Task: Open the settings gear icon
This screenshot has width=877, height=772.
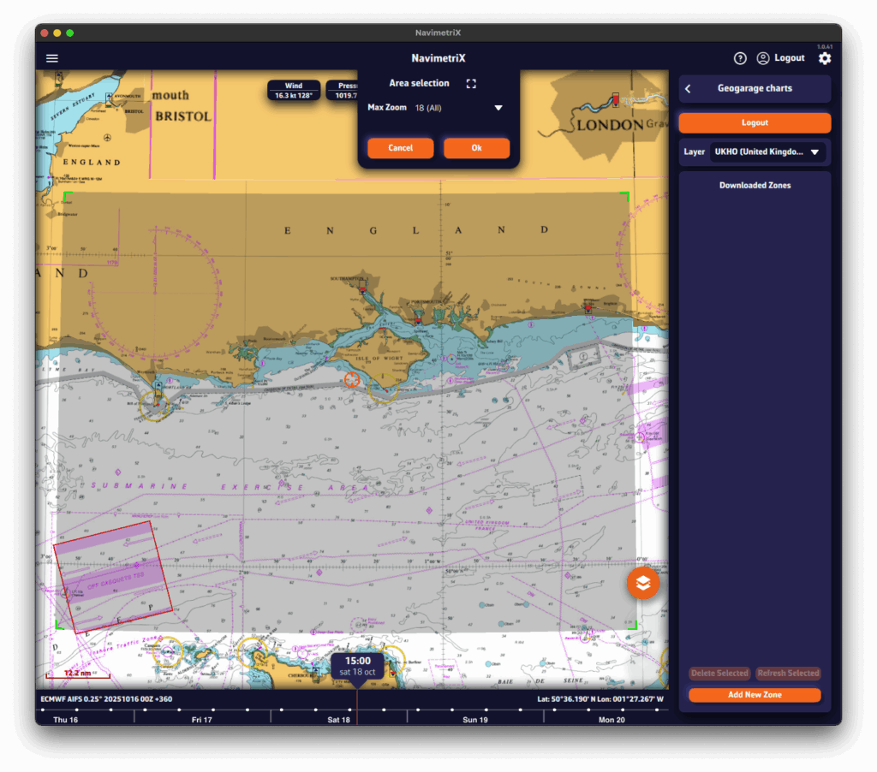Action: coord(824,58)
